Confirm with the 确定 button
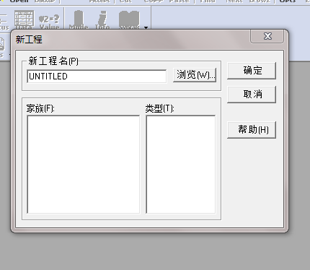 coord(252,71)
